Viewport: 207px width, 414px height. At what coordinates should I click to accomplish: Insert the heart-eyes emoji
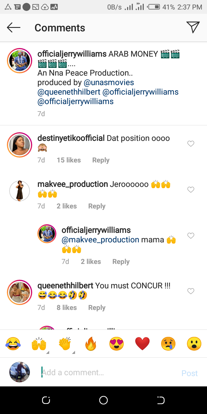point(116,344)
